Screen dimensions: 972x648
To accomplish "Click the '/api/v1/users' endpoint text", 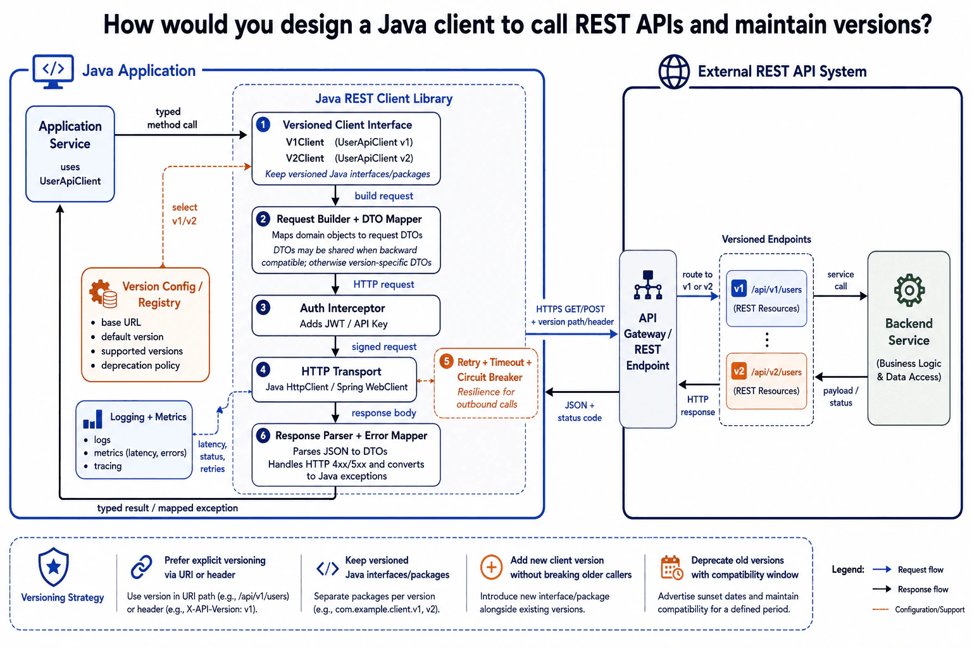I will tap(776, 290).
